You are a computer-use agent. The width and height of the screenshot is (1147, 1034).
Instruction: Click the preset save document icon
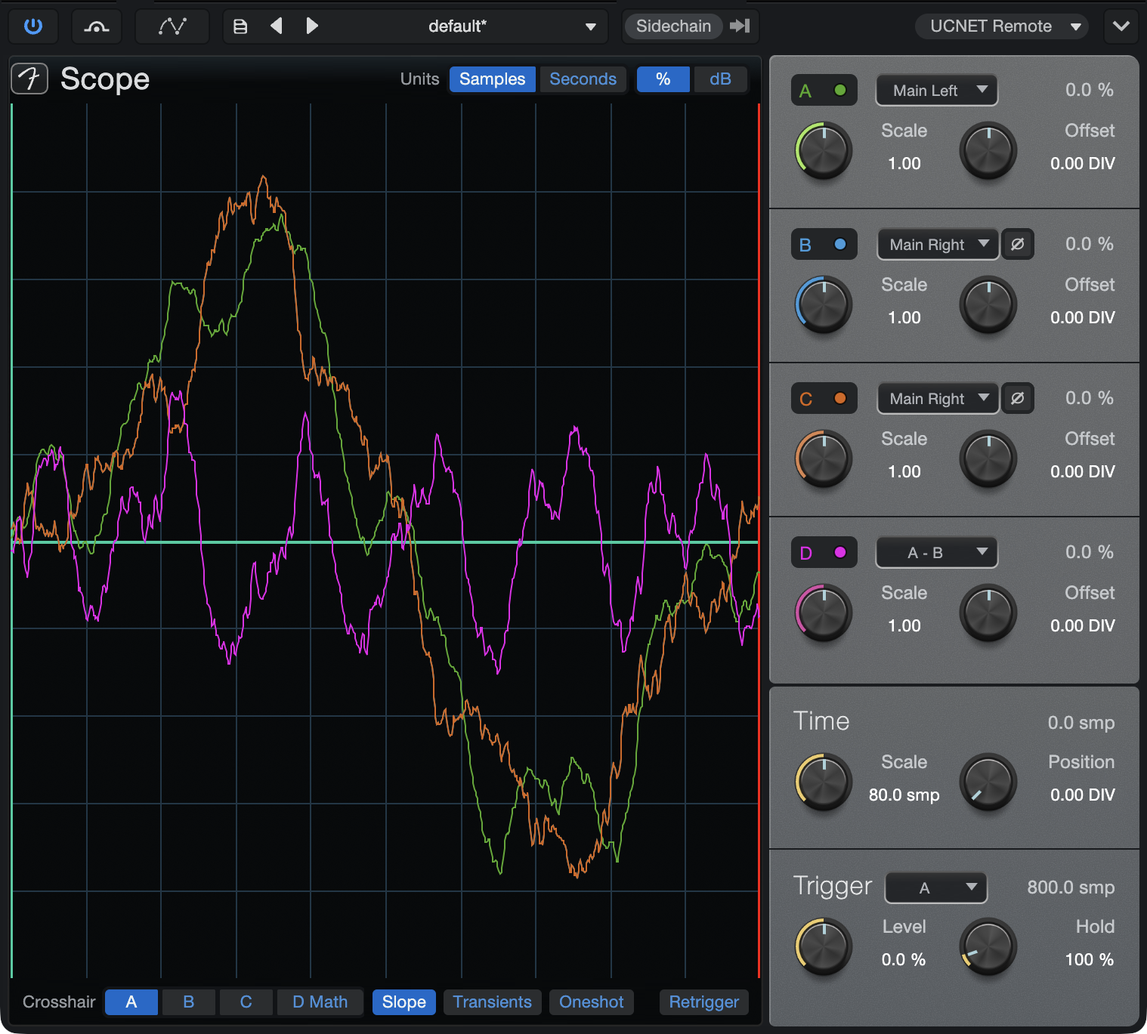(x=240, y=26)
